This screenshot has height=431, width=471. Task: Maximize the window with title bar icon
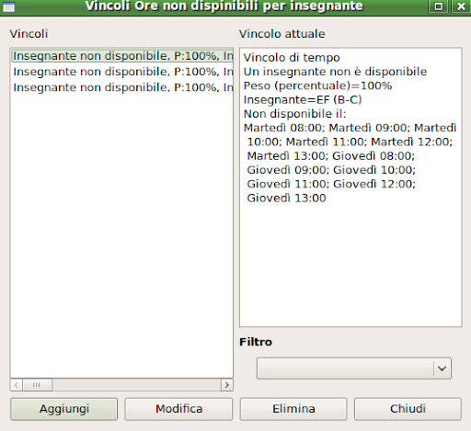(439, 6)
